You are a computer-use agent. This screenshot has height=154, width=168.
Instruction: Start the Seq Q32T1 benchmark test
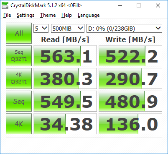(x=19, y=56)
